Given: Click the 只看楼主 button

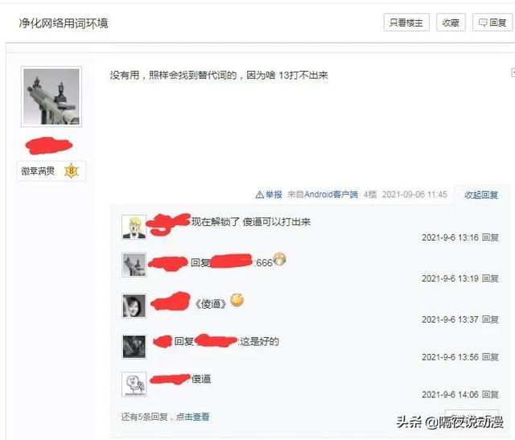Looking at the screenshot, I should (x=406, y=23).
